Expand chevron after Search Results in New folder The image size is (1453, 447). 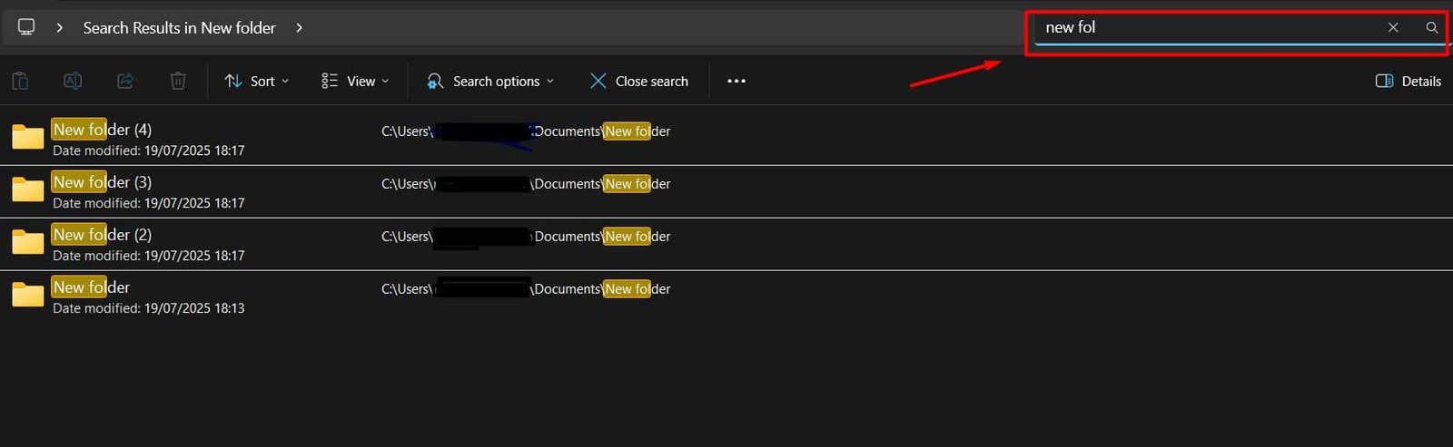tap(299, 28)
